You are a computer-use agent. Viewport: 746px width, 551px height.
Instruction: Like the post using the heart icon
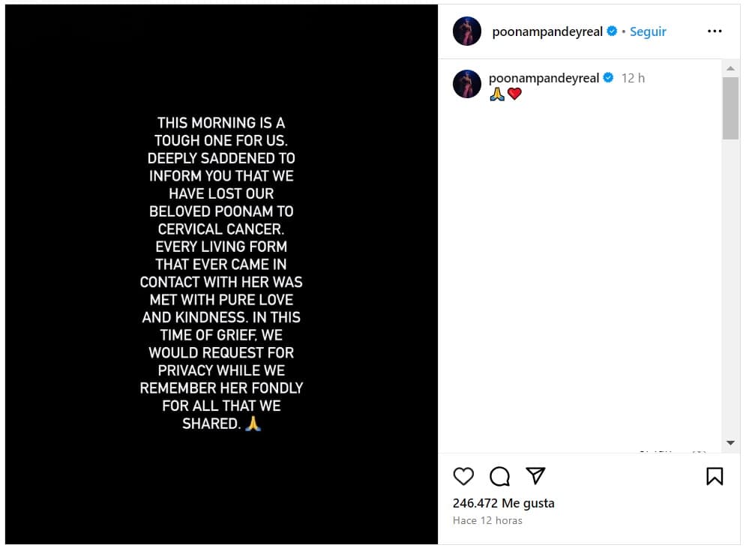click(x=463, y=476)
